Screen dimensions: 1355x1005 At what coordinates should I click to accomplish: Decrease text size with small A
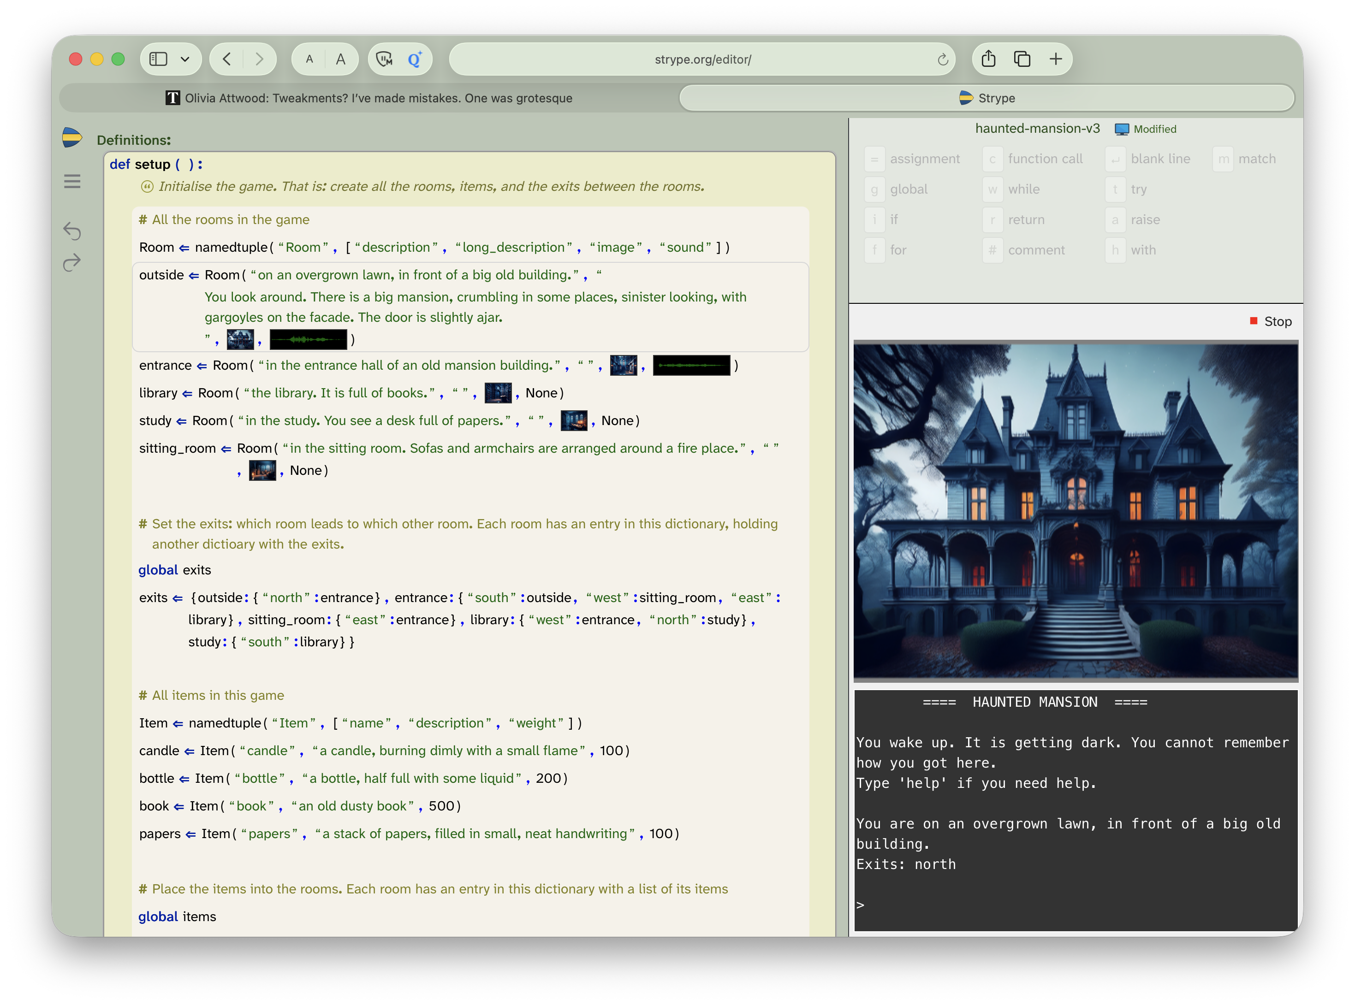click(310, 59)
